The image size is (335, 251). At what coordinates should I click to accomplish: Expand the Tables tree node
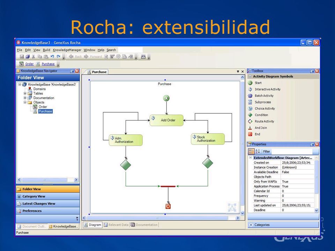pyautogui.click(x=25, y=93)
